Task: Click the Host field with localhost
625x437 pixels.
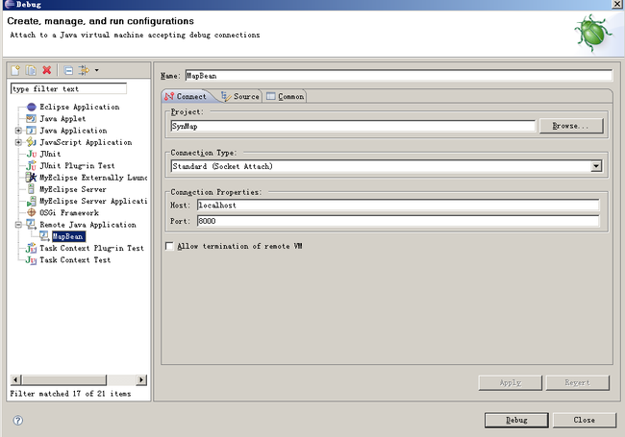Action: (398, 206)
